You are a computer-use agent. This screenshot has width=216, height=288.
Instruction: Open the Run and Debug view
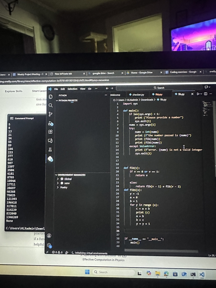(x=50, y=123)
